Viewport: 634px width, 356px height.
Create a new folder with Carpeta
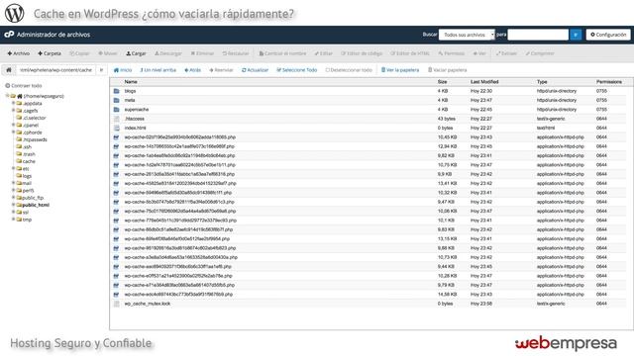point(50,53)
